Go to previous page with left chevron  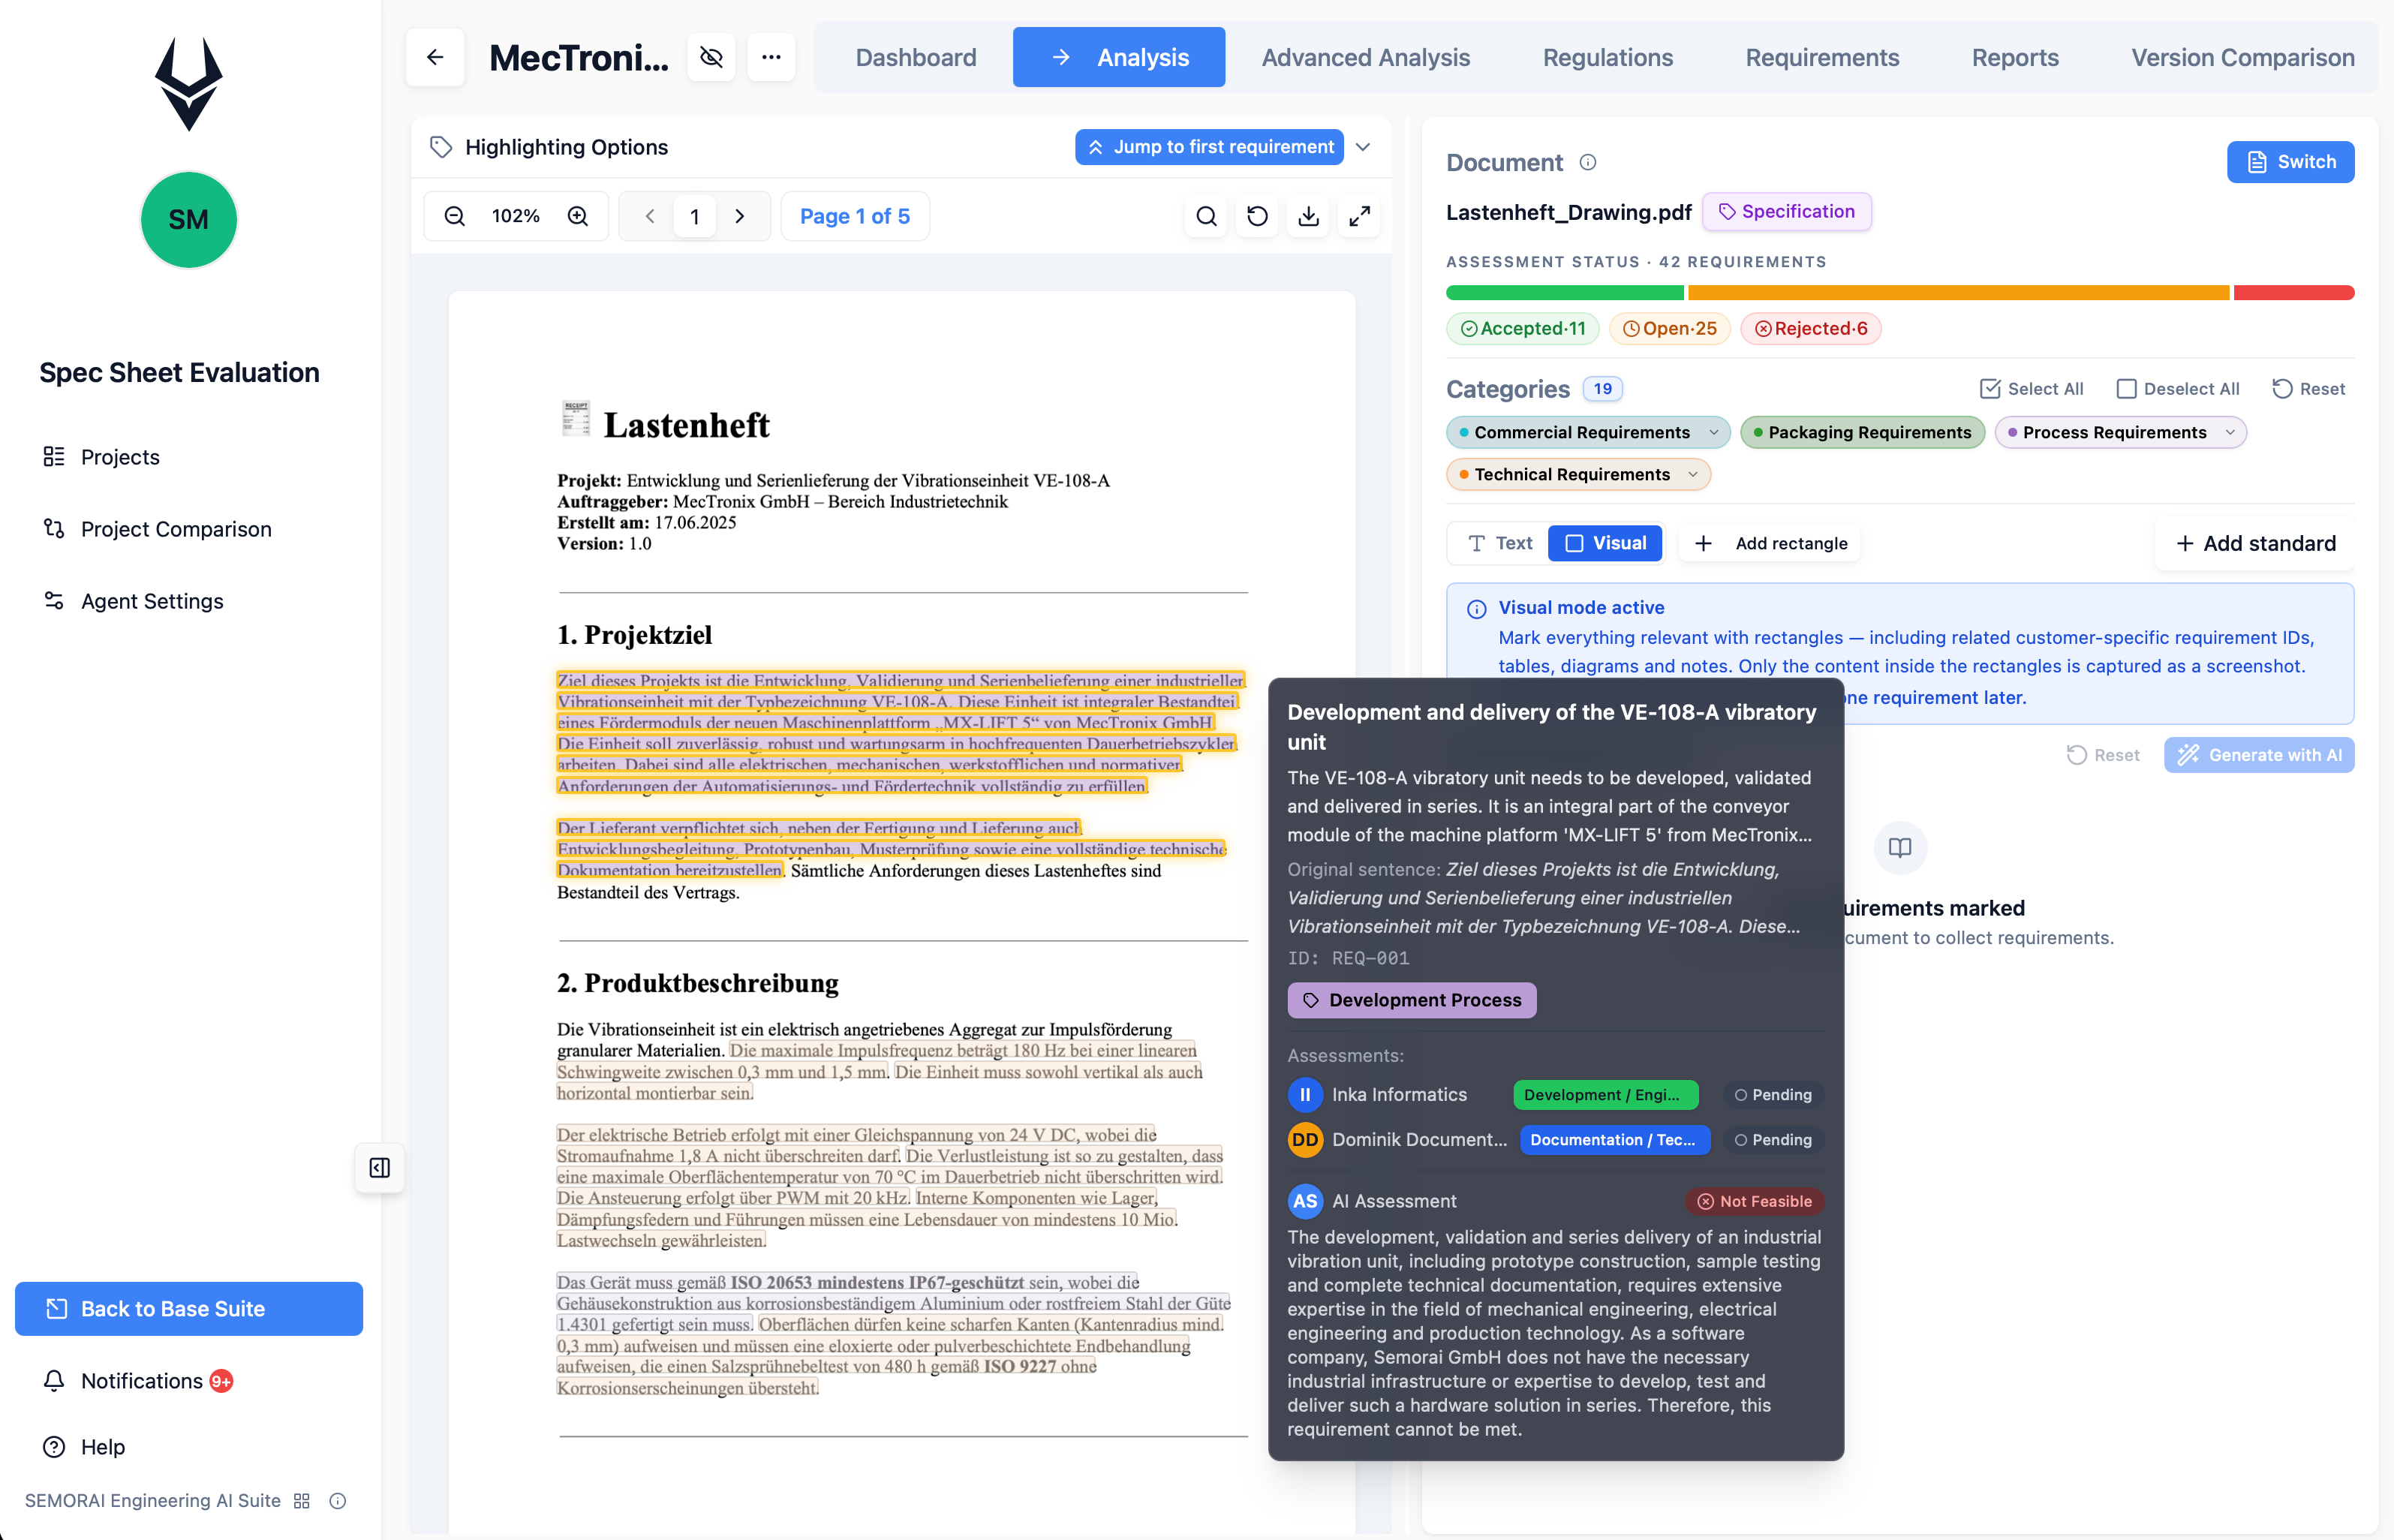tap(650, 216)
